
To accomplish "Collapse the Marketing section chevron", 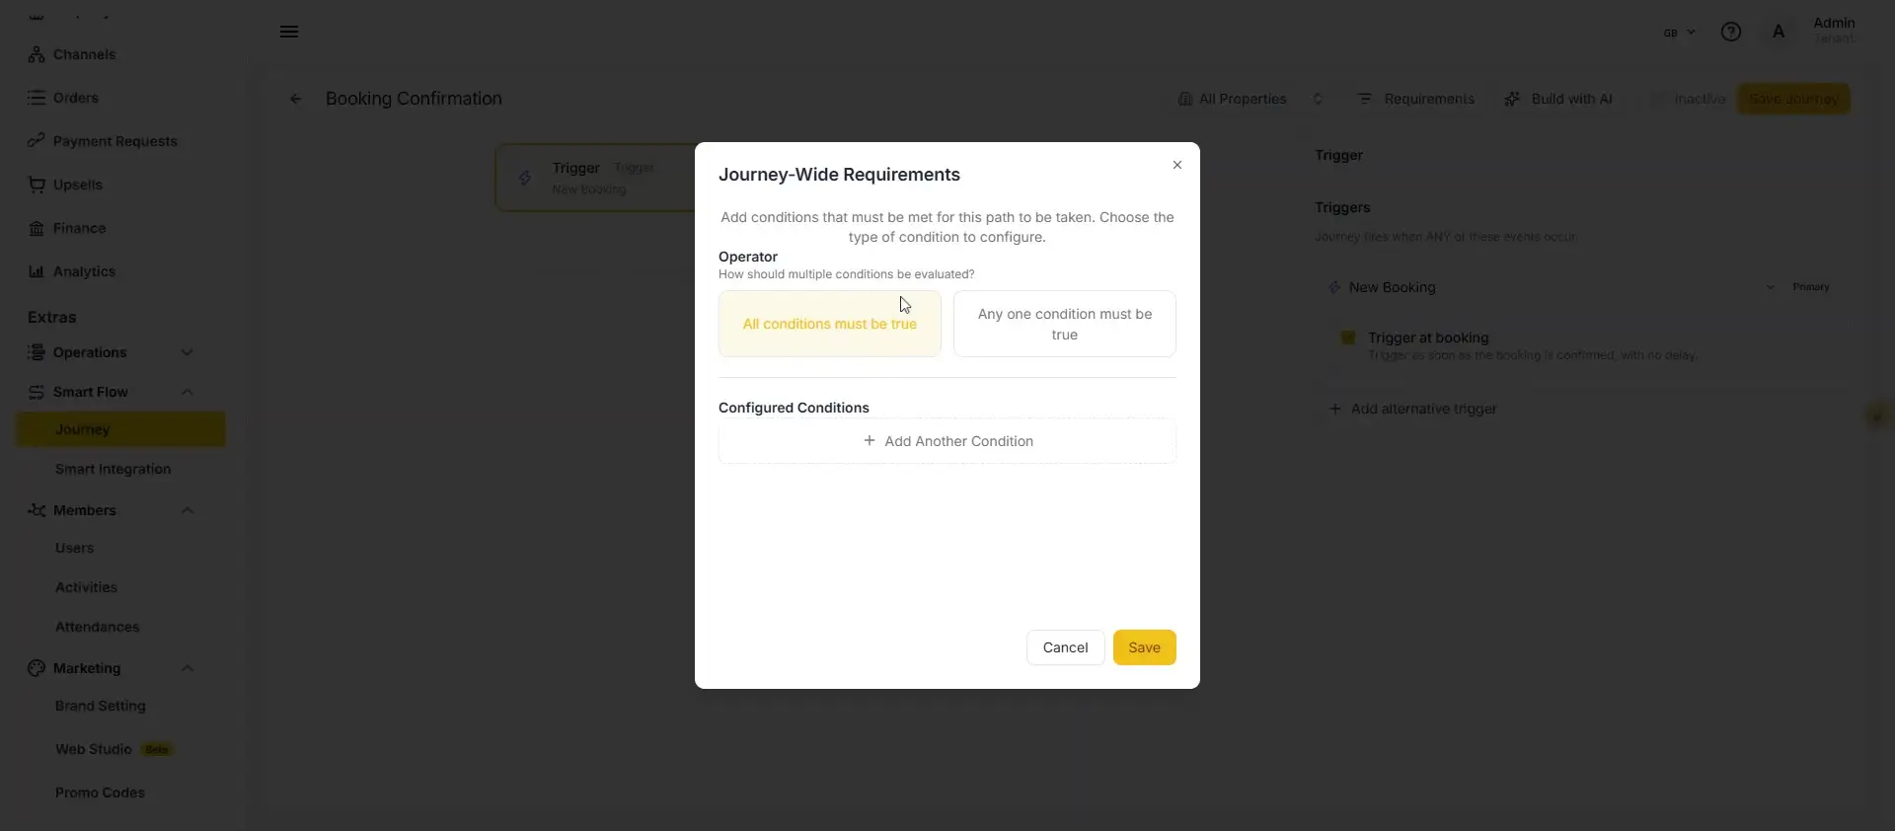I will (188, 668).
